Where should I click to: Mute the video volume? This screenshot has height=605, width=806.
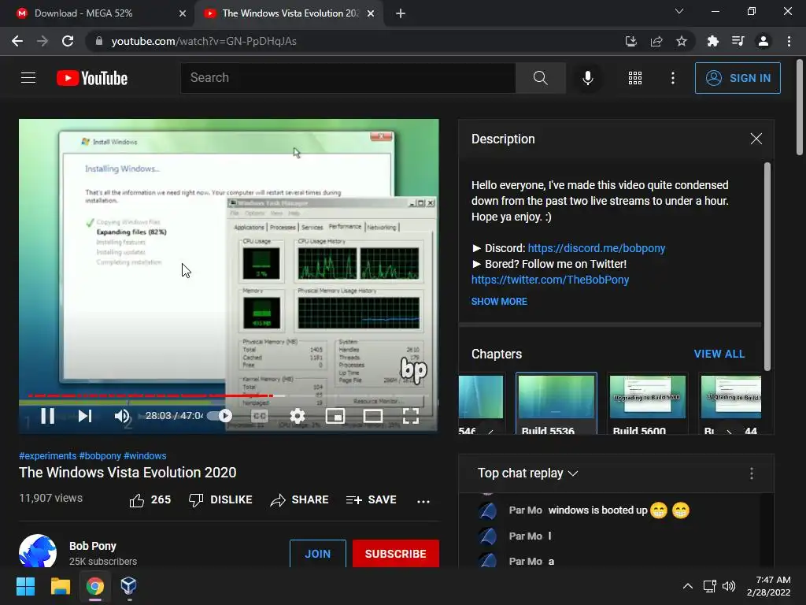tap(122, 416)
